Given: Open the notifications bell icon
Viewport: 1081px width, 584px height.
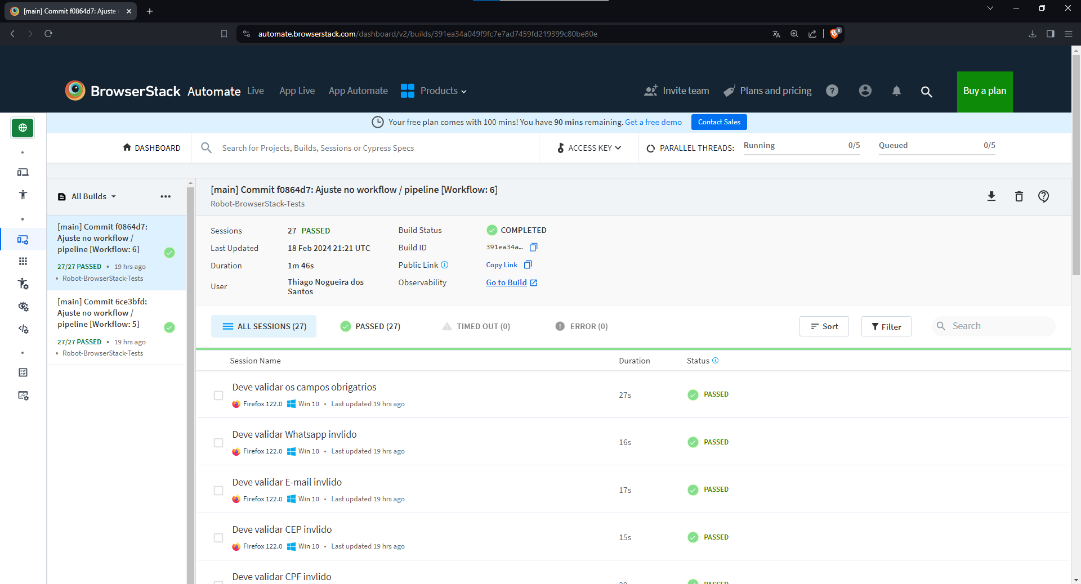Looking at the screenshot, I should coord(896,91).
